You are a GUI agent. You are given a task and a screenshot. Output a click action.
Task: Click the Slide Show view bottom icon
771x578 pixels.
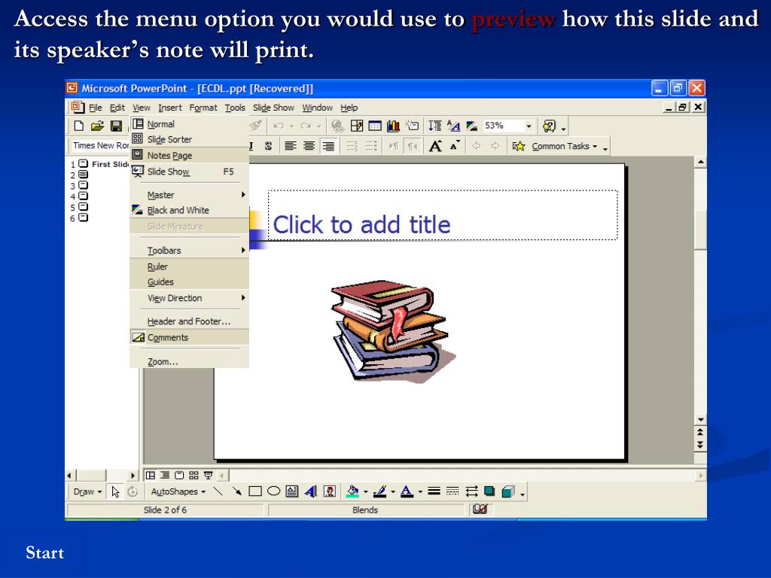tap(209, 476)
